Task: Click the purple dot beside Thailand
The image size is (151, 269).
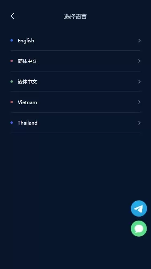Action: pos(12,123)
